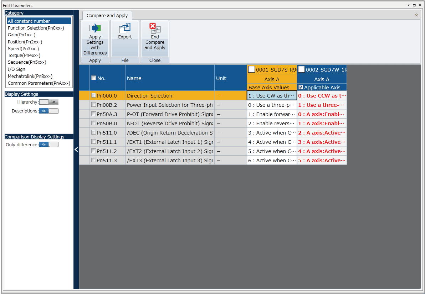
Task: Toggle the Descriptions switch
Action: click(48, 111)
